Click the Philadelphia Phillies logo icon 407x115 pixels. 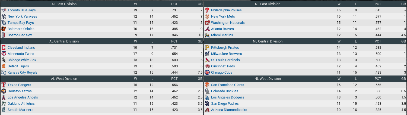(207, 10)
